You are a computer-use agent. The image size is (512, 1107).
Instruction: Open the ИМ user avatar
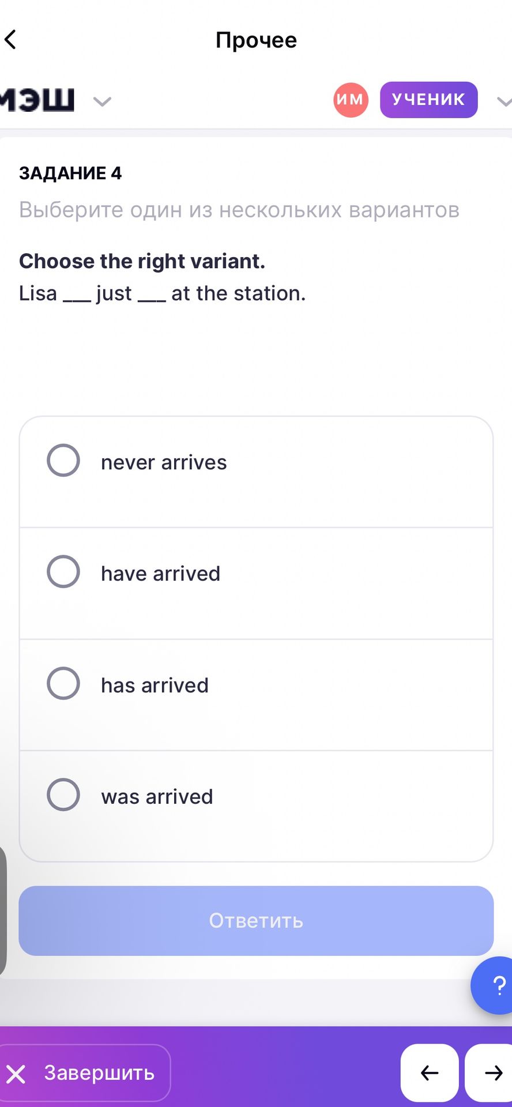[x=351, y=100]
